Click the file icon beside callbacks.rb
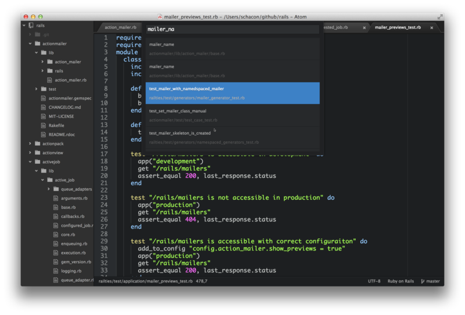Image resolution: width=465 pixels, height=315 pixels. (x=56, y=216)
